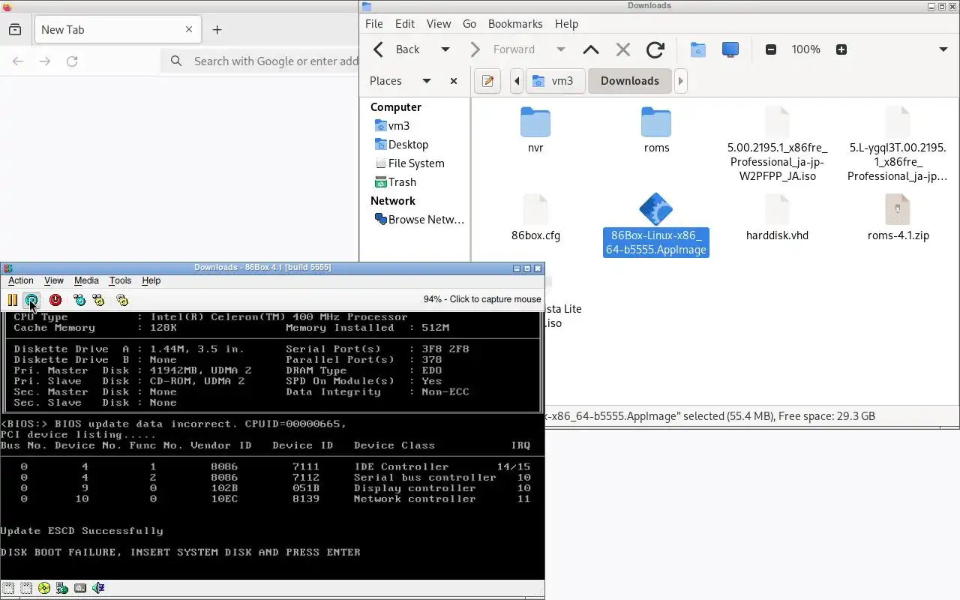The width and height of the screenshot is (960, 600).
Task: Click Forward button in file manager
Action: tap(505, 49)
